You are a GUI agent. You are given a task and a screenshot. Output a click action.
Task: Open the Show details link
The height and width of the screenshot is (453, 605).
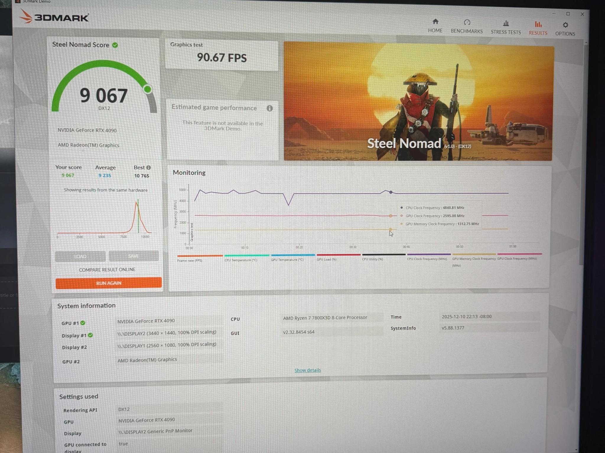(308, 370)
